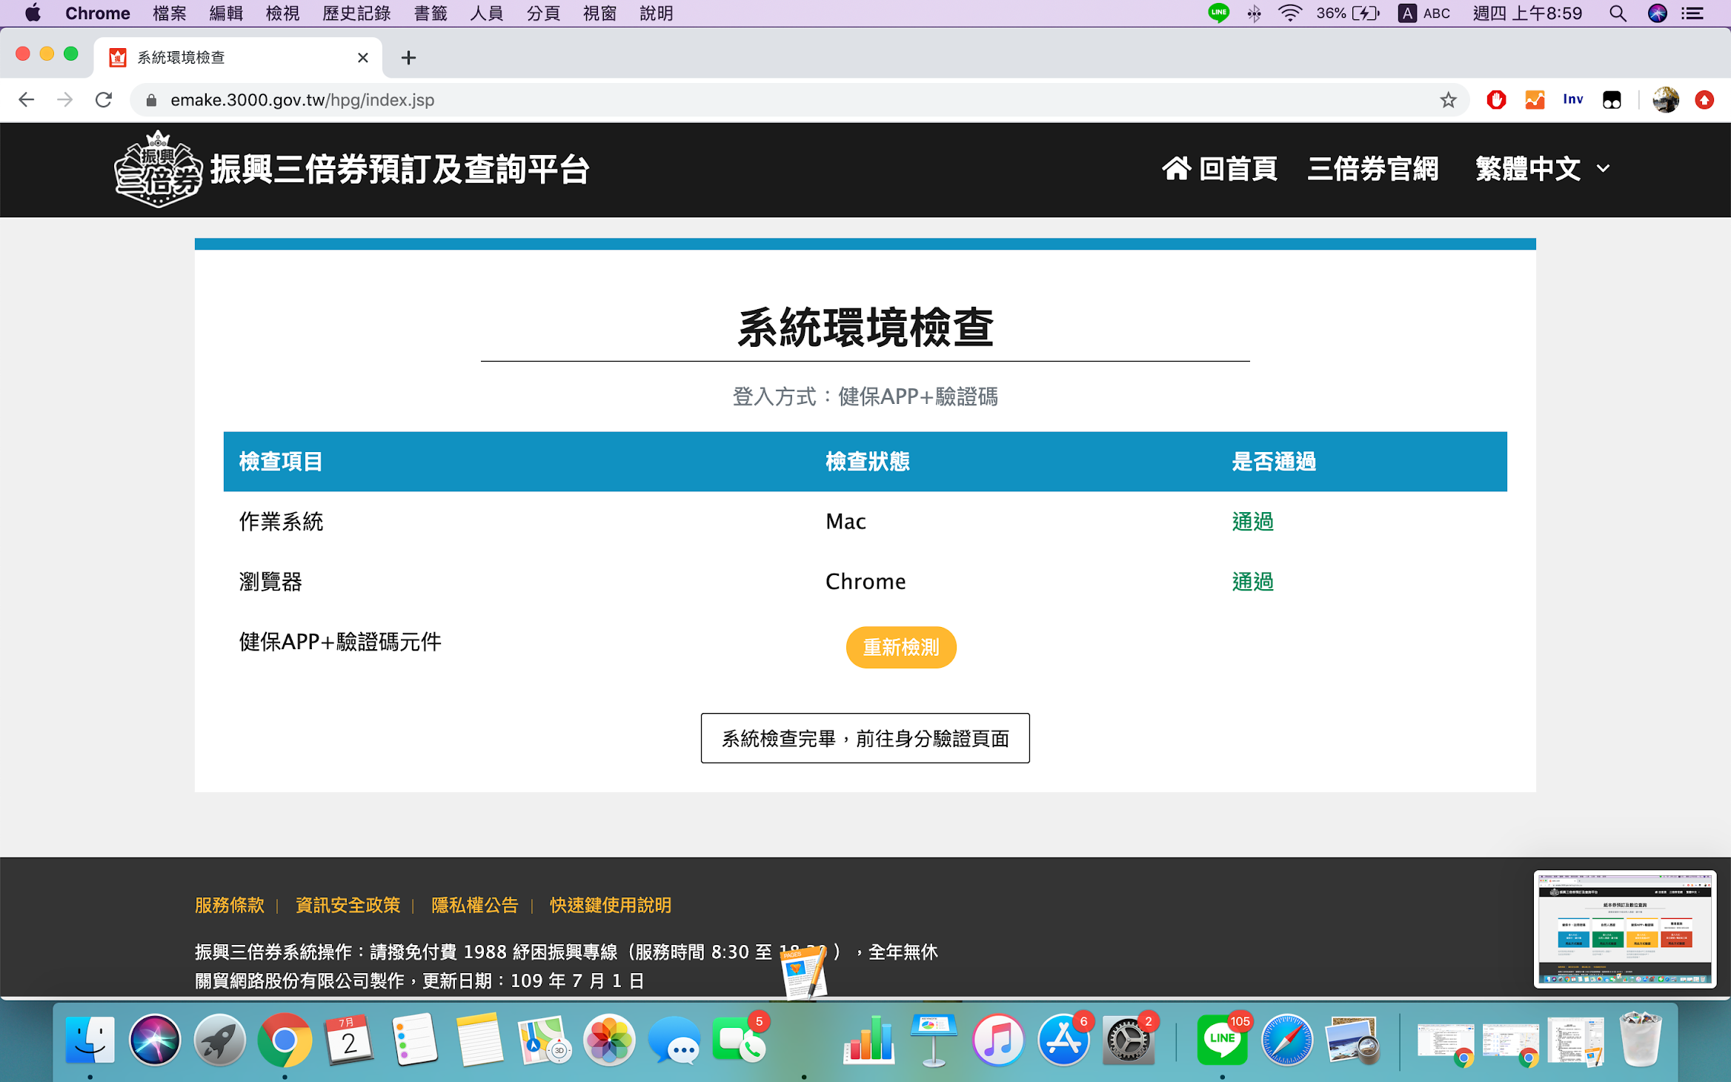Open the 隱私權公告 footer link
1731x1082 pixels.
474,905
